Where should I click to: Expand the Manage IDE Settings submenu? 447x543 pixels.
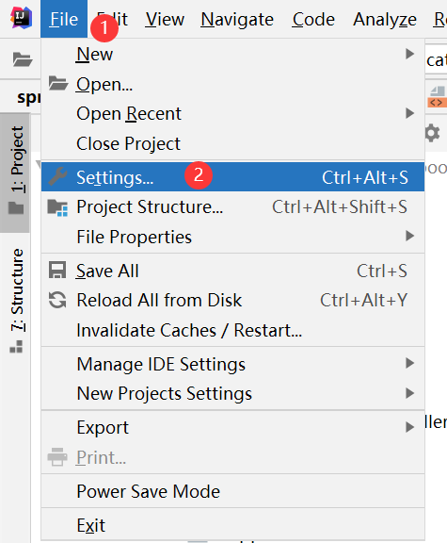pos(233,364)
